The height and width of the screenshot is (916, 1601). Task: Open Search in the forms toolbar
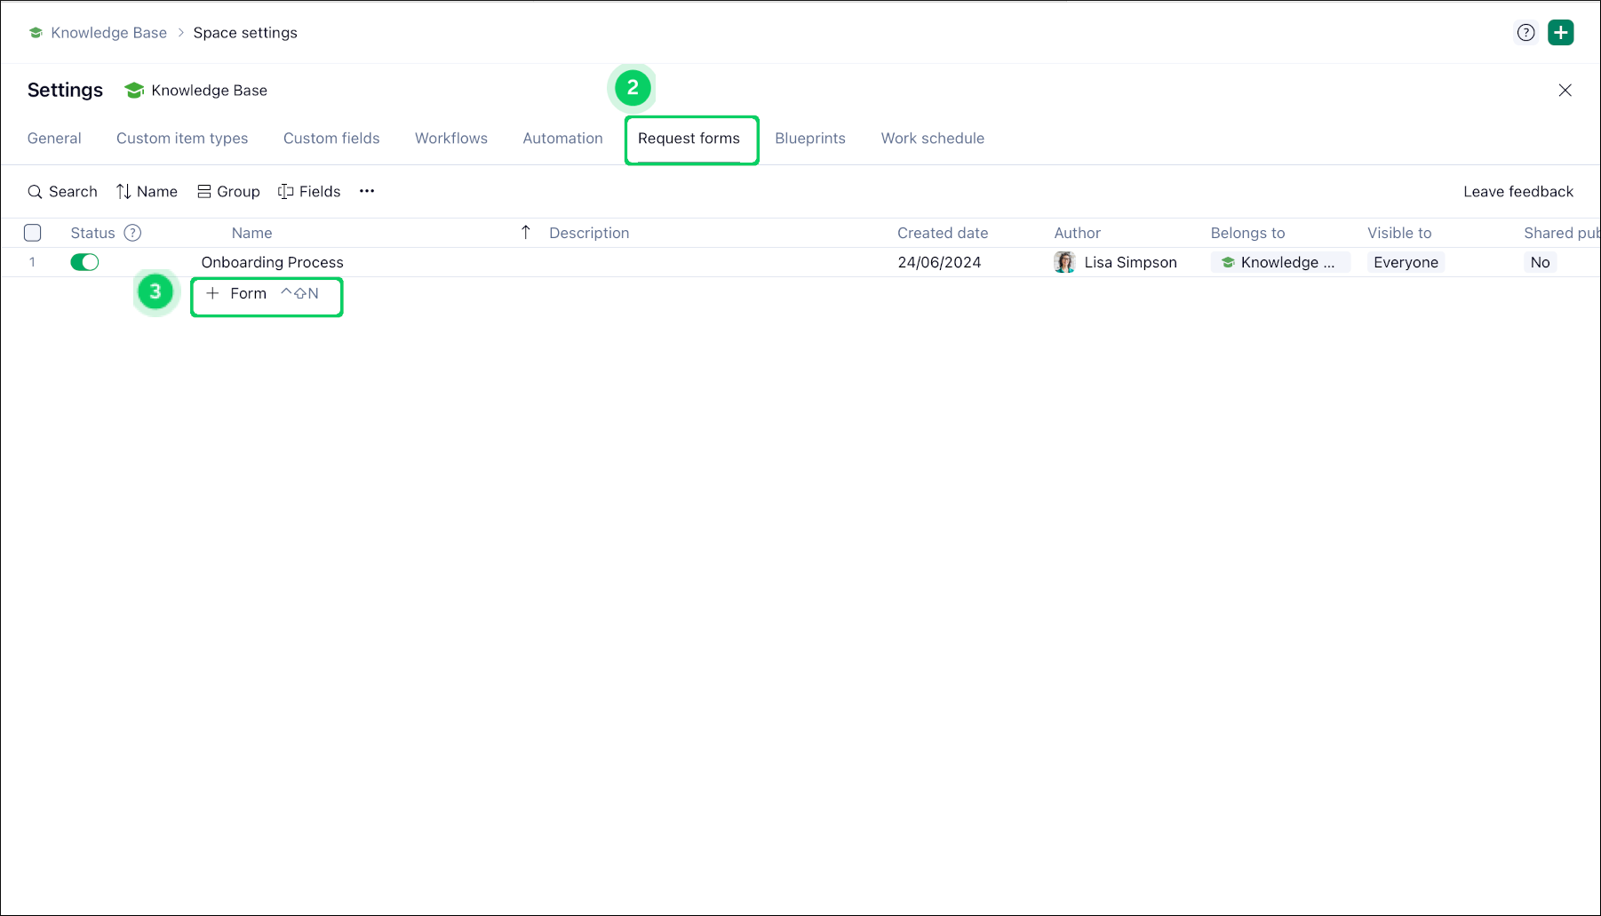click(62, 192)
